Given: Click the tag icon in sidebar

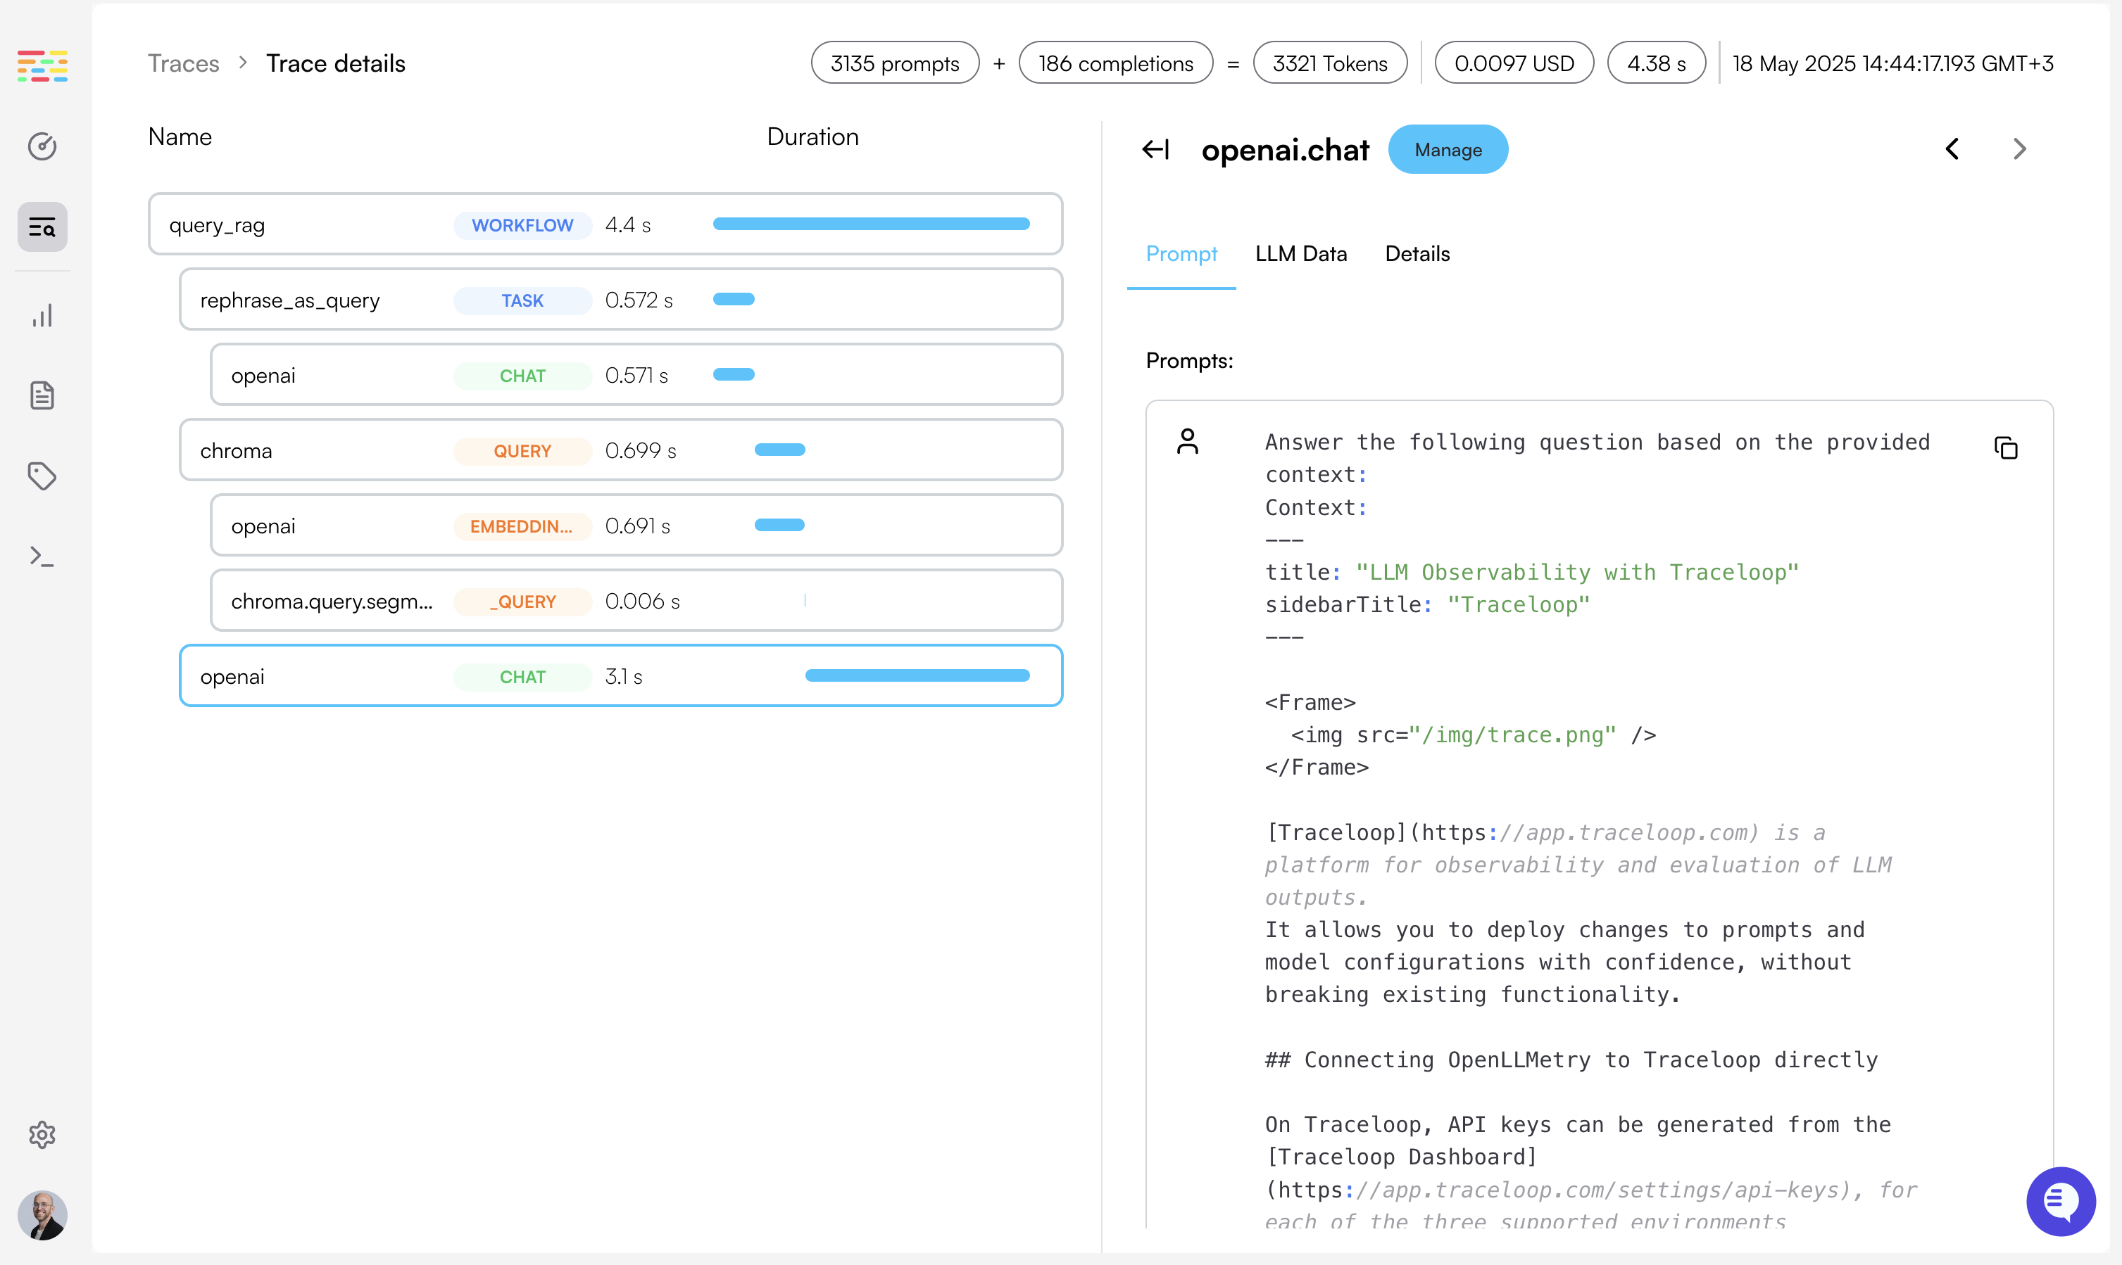Looking at the screenshot, I should [x=42, y=476].
